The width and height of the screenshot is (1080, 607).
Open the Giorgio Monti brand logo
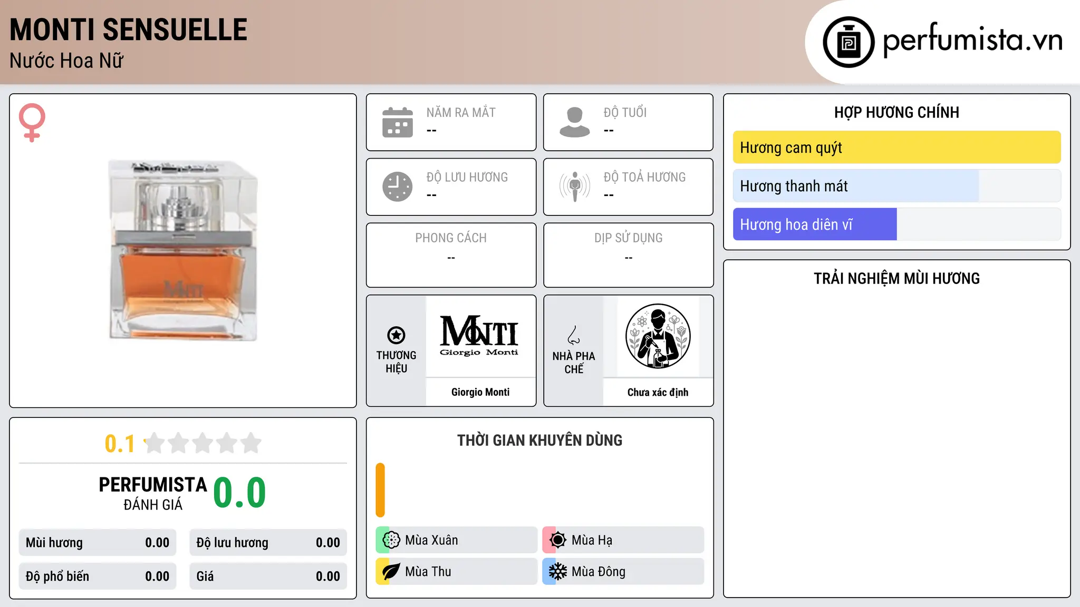pos(480,336)
